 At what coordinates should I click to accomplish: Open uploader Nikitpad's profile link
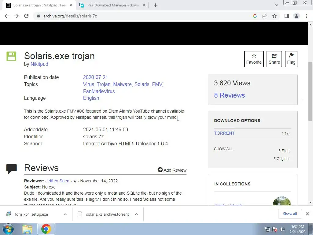pyautogui.click(x=39, y=64)
